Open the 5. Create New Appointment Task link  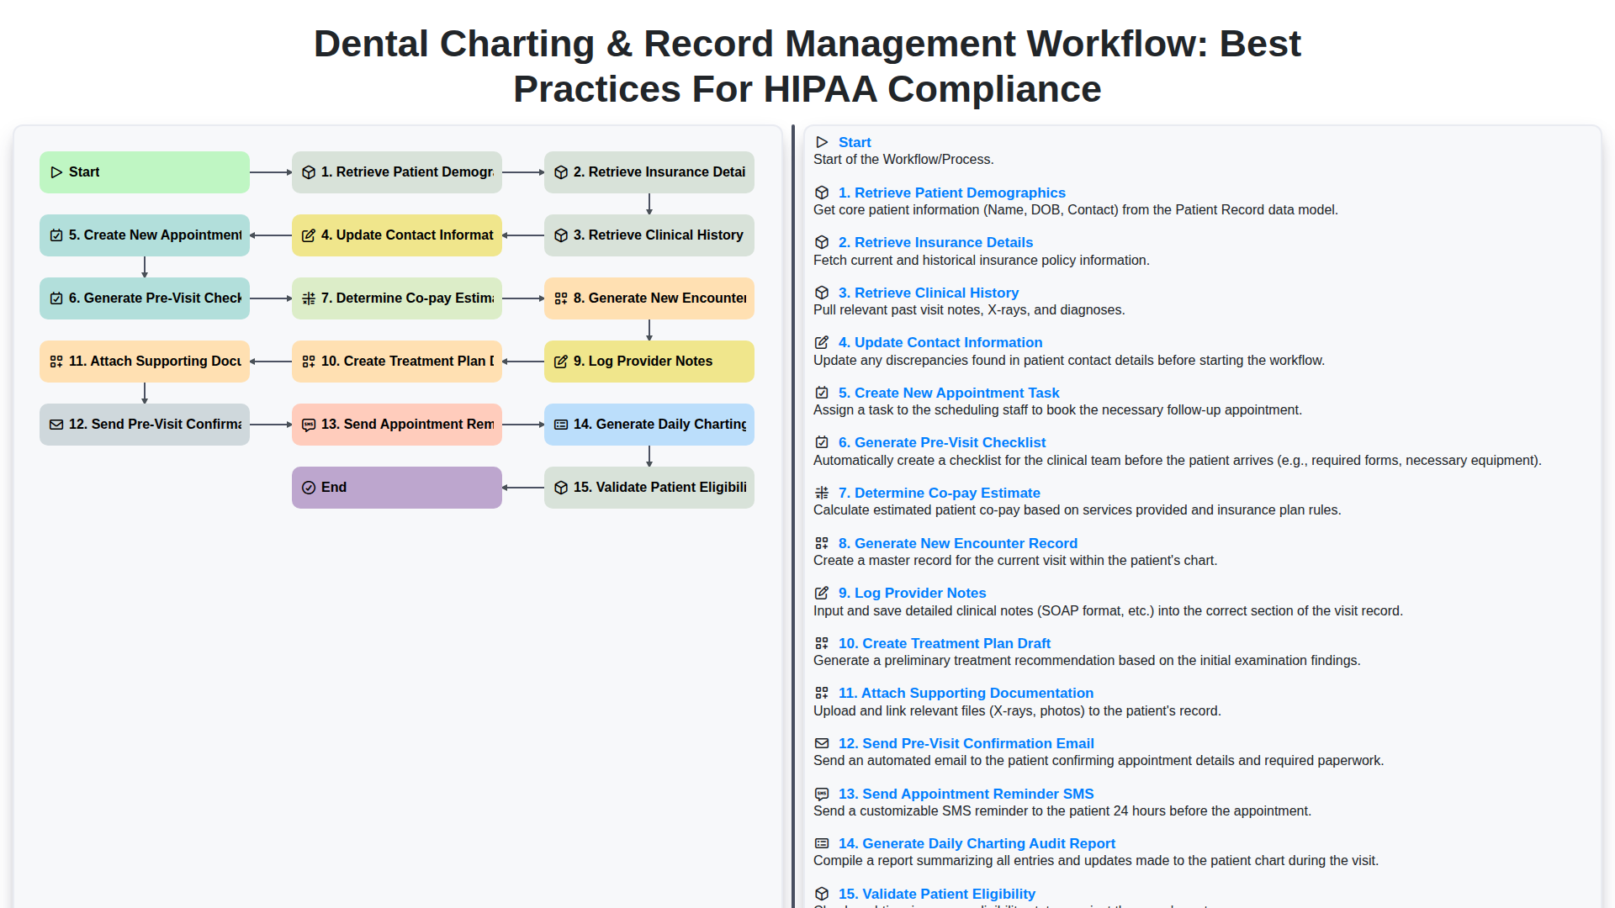[949, 393]
